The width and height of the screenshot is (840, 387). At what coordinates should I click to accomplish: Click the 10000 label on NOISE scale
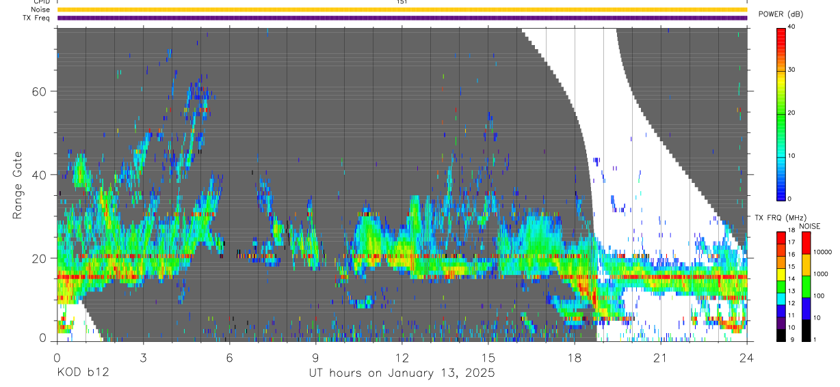(x=822, y=253)
